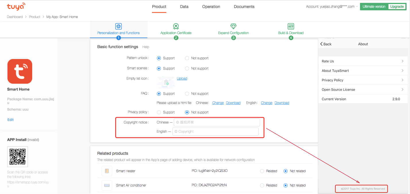Click the Smart Air conditioner product icon
This screenshot has width=410, height=194.
(107, 185)
